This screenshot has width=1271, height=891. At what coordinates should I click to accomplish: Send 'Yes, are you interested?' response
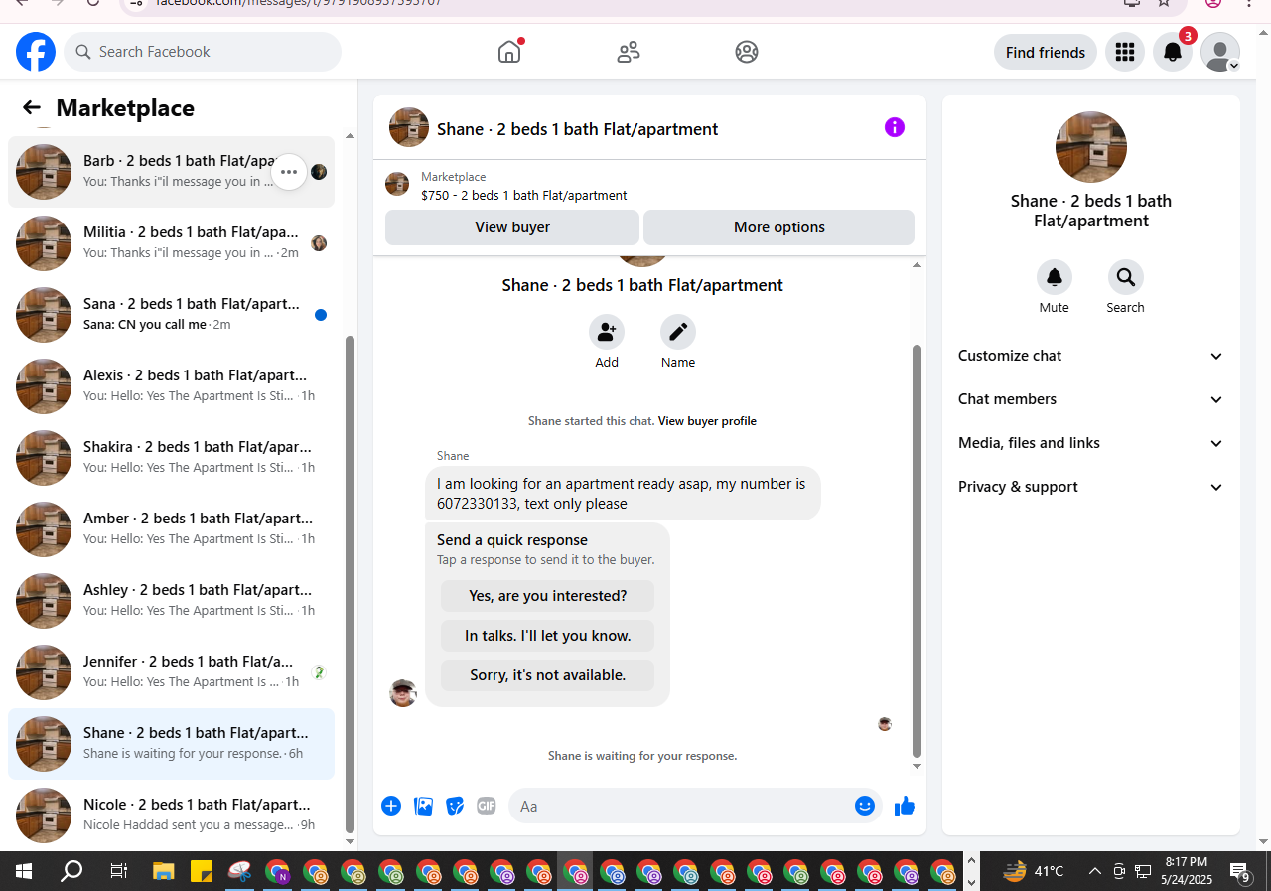pos(548,596)
